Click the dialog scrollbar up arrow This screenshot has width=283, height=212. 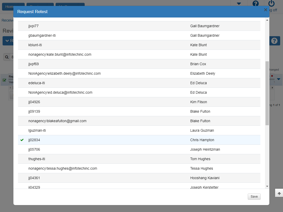(x=267, y=20)
